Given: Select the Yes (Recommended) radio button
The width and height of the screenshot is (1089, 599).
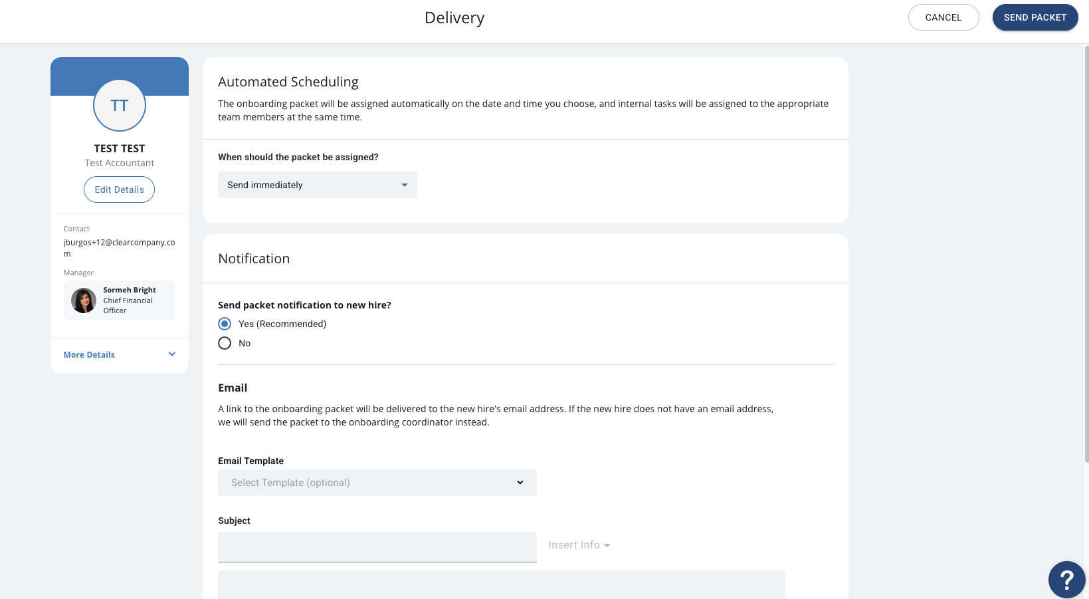Looking at the screenshot, I should (x=225, y=324).
